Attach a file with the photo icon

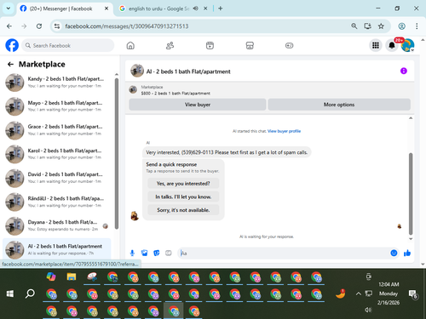point(144,253)
